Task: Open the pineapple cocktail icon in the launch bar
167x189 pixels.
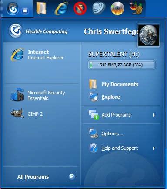Action: (136, 8)
